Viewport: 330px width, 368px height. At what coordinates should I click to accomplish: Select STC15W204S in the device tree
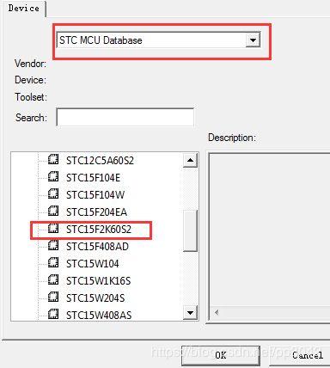click(95, 298)
